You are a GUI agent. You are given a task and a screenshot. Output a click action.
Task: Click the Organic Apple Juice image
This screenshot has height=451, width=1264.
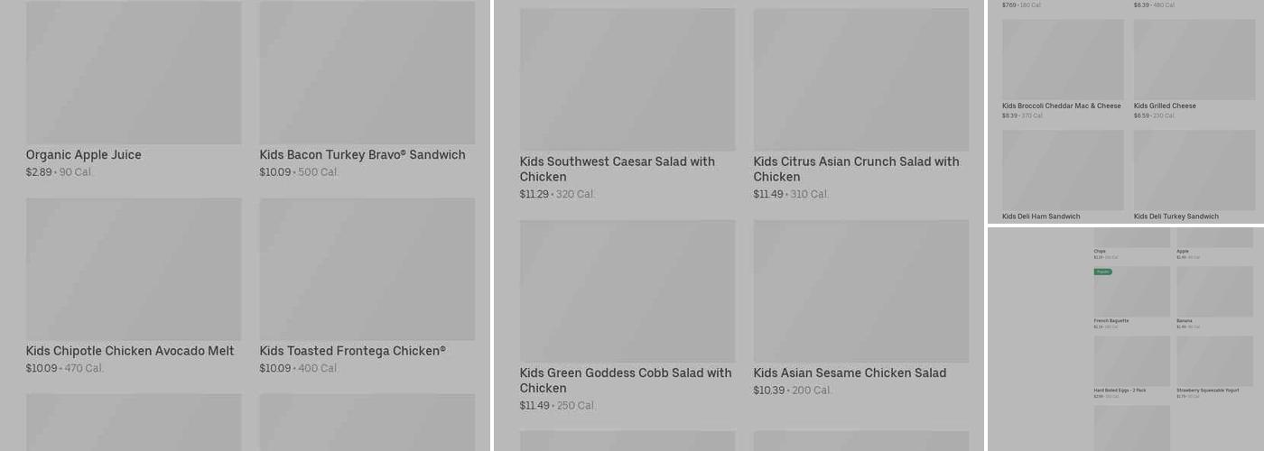pyautogui.click(x=134, y=72)
